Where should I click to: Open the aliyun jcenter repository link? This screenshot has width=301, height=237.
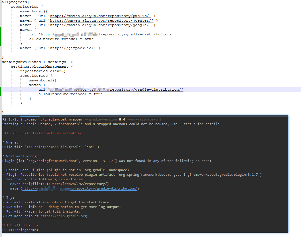101,20
